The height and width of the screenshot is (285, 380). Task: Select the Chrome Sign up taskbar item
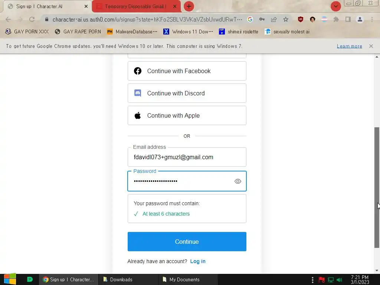click(x=69, y=279)
